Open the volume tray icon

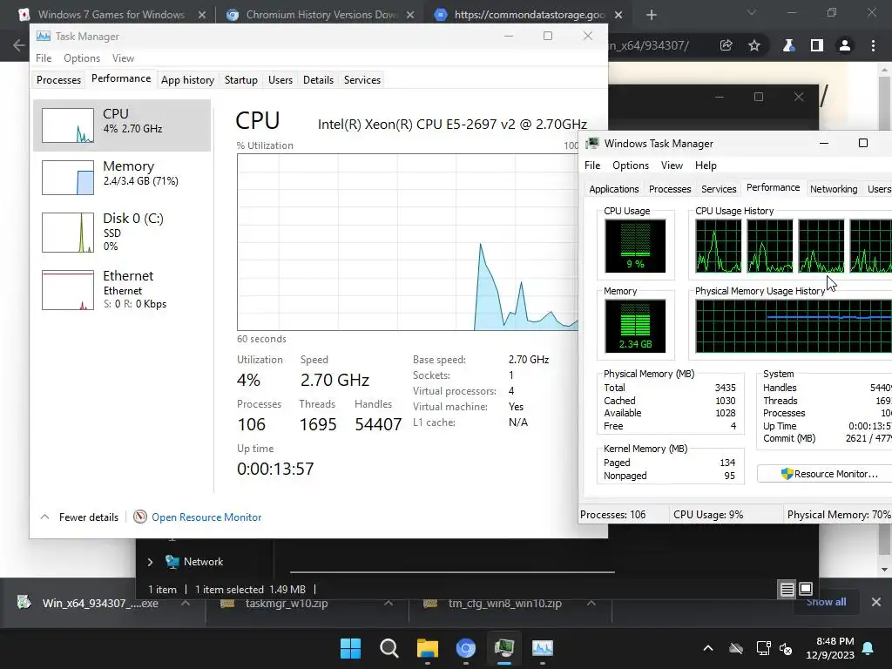click(x=786, y=648)
